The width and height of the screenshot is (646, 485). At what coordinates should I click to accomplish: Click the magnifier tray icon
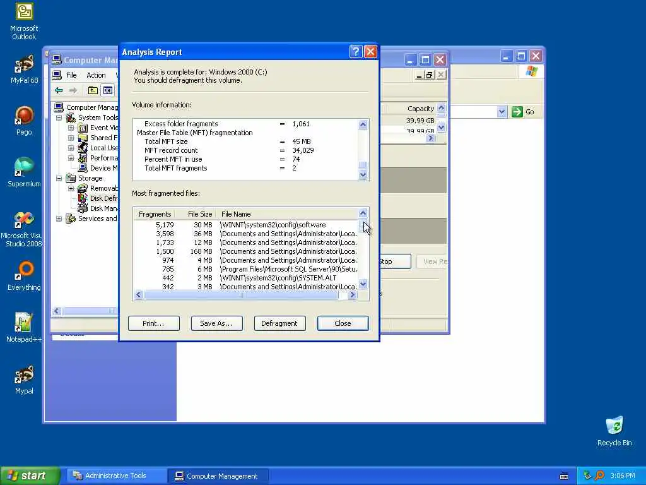[599, 476]
